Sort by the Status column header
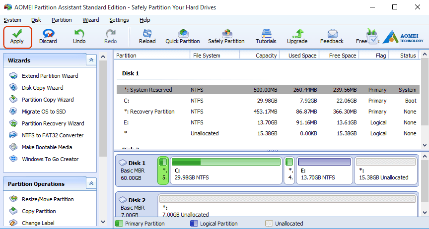The width and height of the screenshot is (429, 229). point(404,56)
